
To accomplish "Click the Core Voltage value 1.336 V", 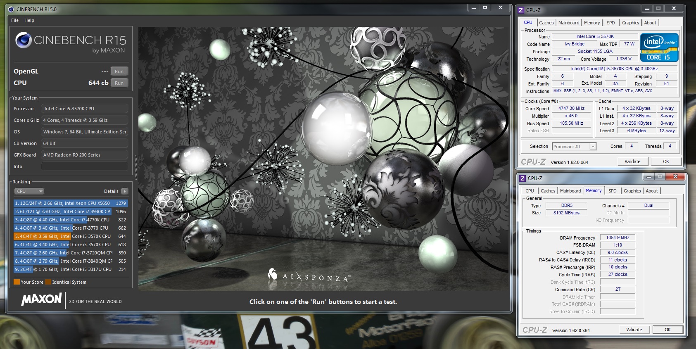I will [624, 59].
